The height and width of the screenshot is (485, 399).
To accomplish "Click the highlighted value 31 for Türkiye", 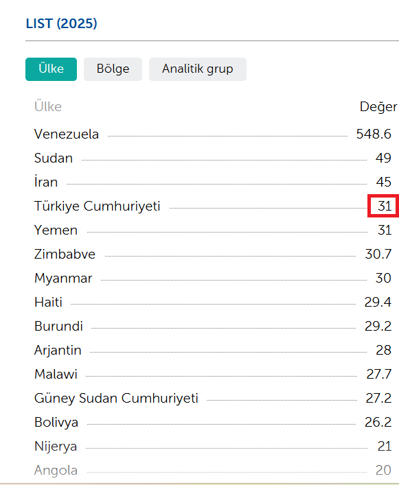I will tap(384, 206).
